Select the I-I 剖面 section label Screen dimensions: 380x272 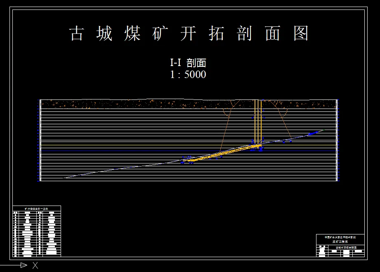188,63
